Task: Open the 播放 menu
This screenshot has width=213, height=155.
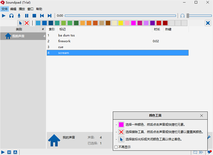Action: coord(22,9)
